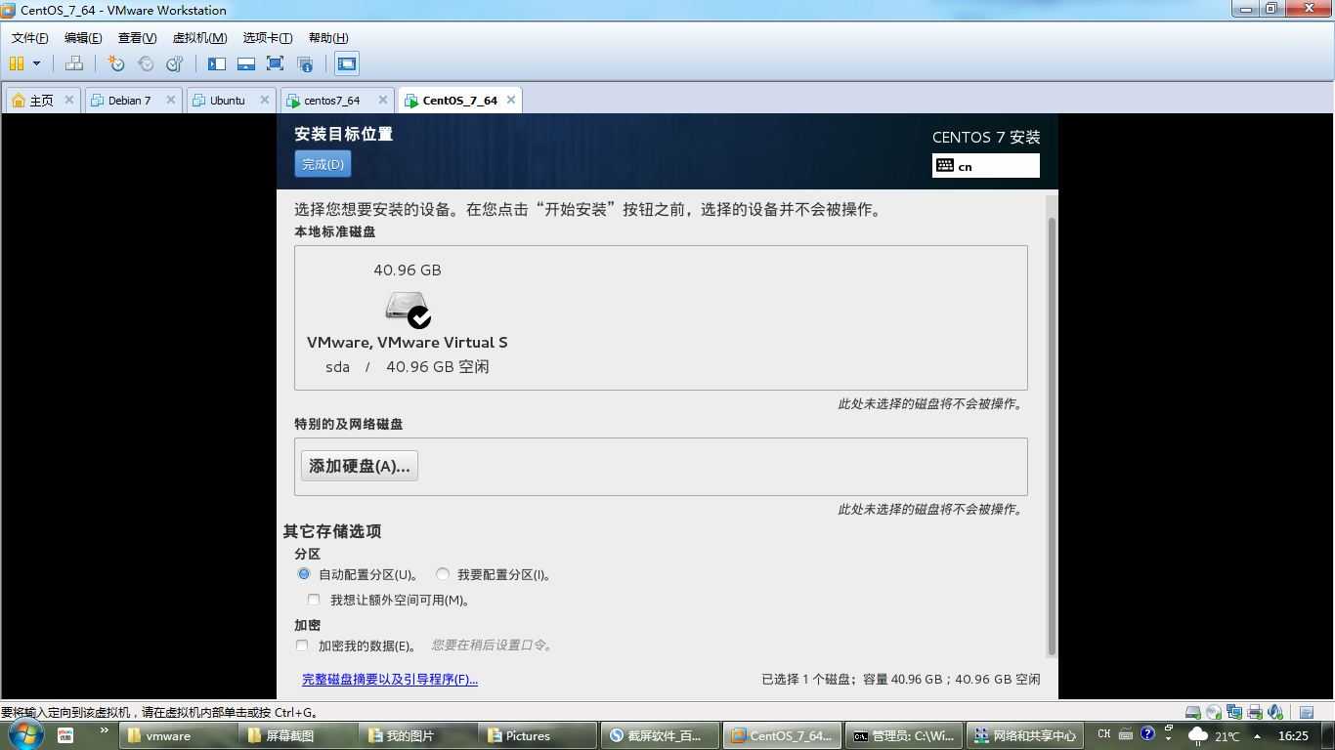Screen dimensions: 1335x750
Task: Click the 添加硬盘(A)... button
Action: [x=360, y=466]
